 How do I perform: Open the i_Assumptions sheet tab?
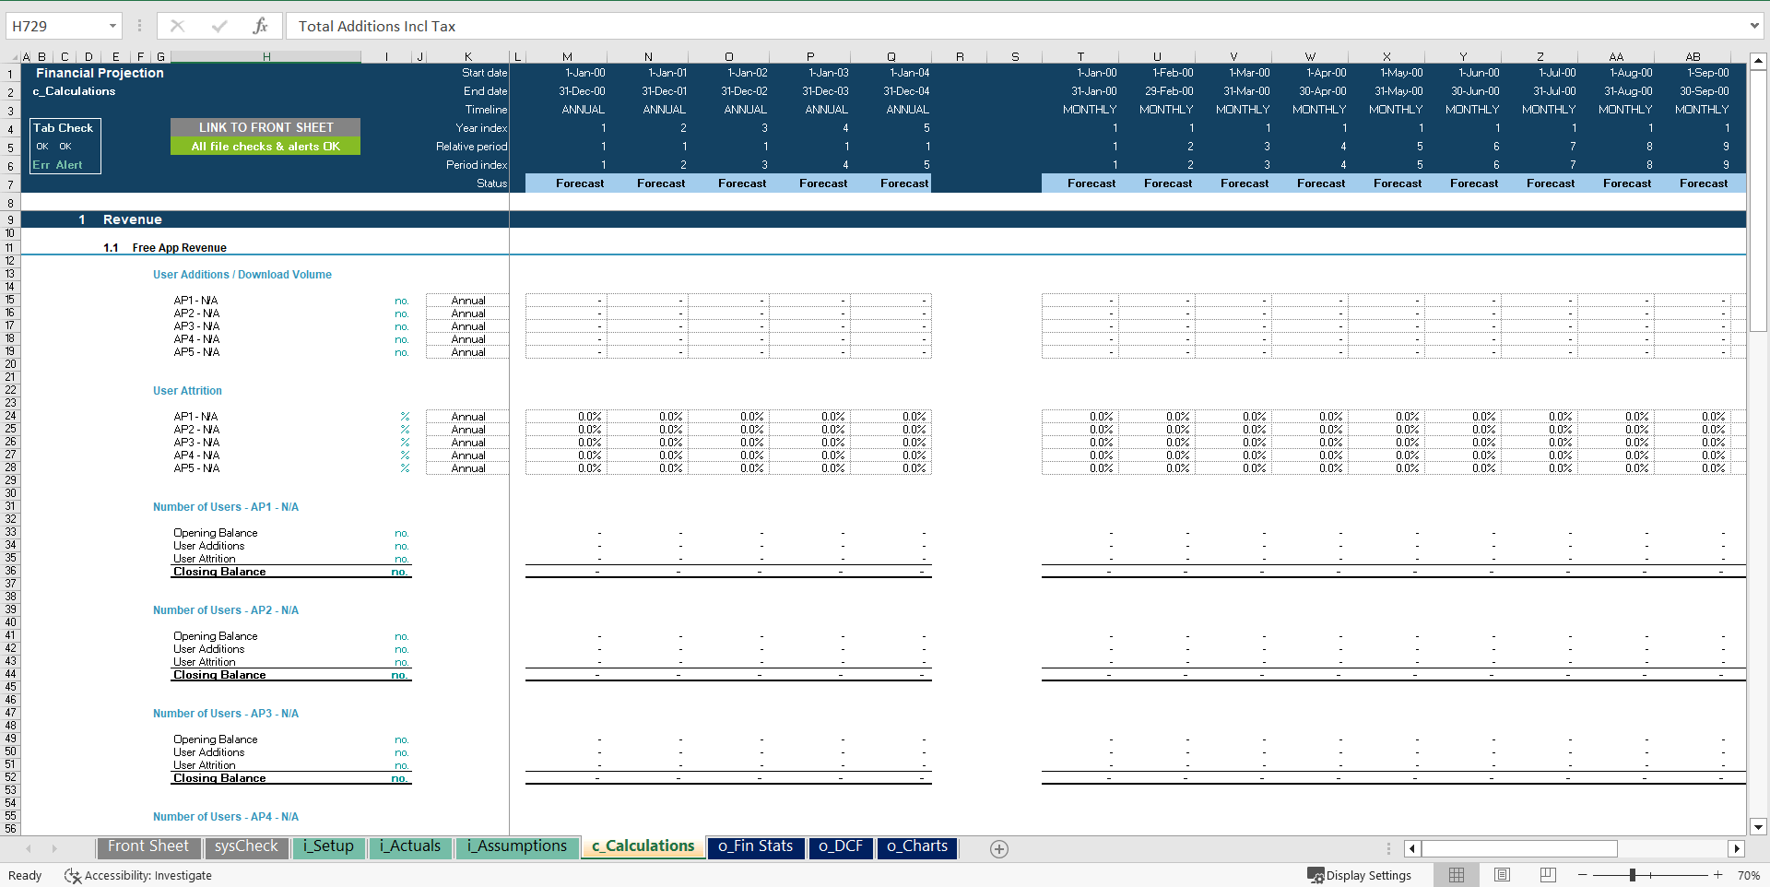[516, 846]
